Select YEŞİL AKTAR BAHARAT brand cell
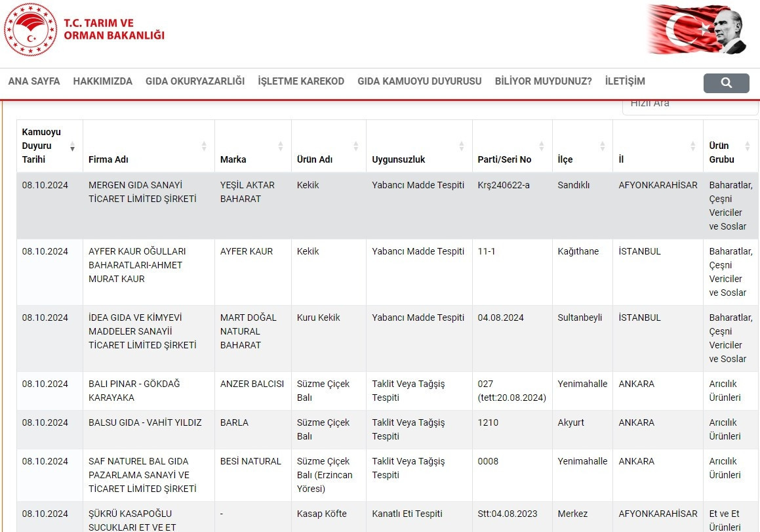The height and width of the screenshot is (532, 760). pyautogui.click(x=253, y=205)
